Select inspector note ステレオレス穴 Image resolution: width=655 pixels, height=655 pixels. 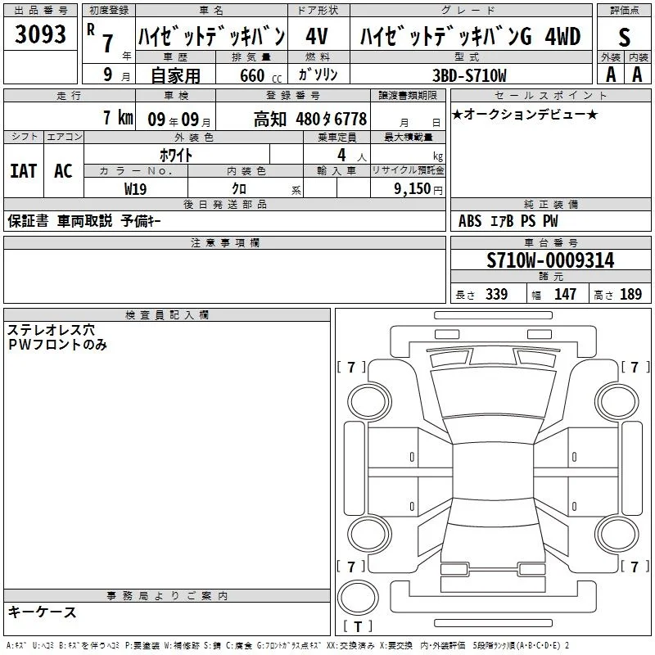51,330
